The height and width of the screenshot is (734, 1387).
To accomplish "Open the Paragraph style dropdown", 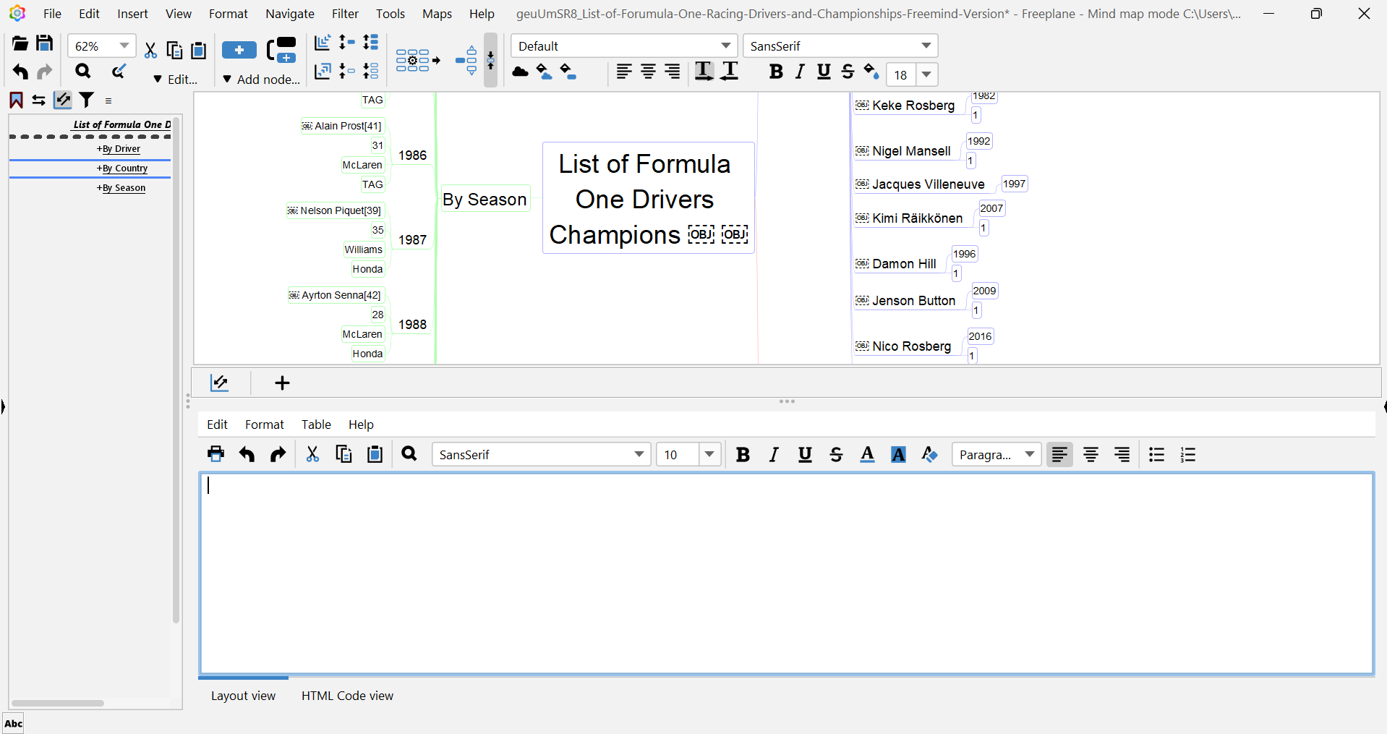I will [1029, 454].
